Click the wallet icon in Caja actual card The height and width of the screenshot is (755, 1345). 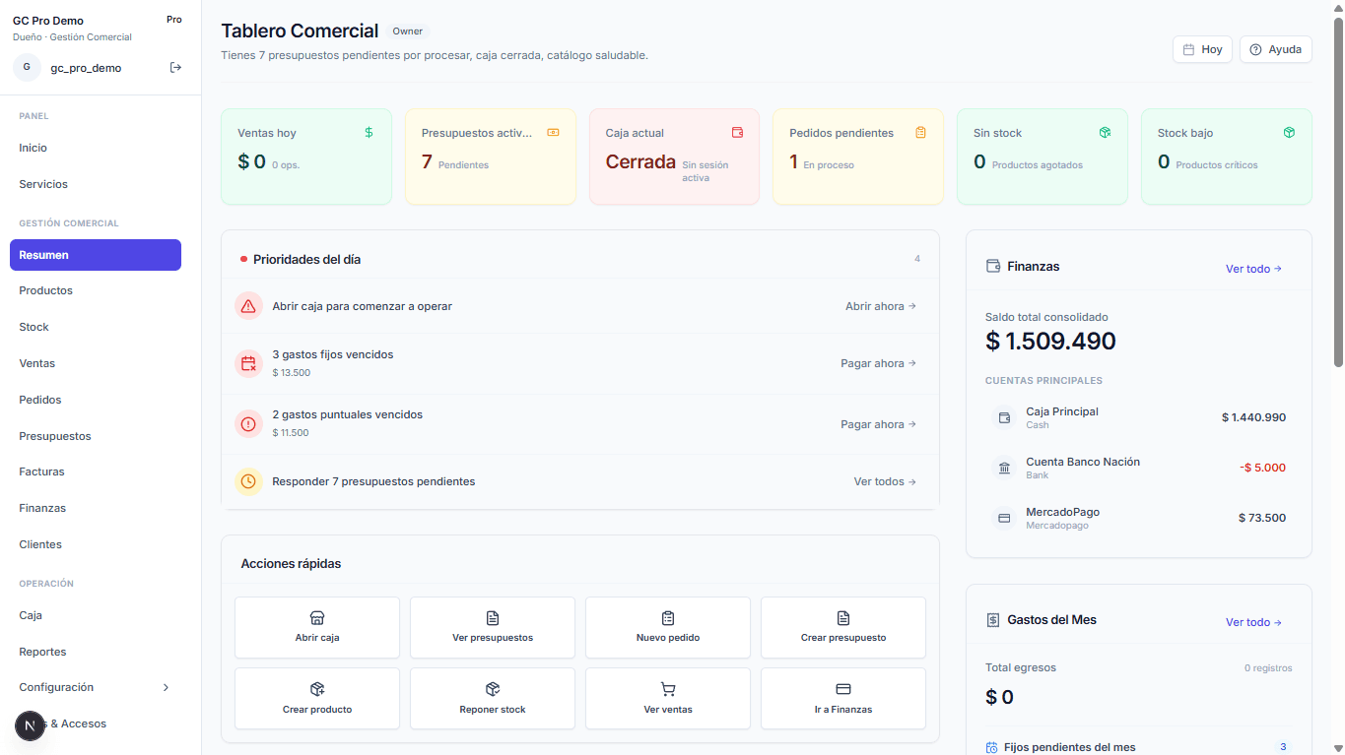tap(737, 133)
